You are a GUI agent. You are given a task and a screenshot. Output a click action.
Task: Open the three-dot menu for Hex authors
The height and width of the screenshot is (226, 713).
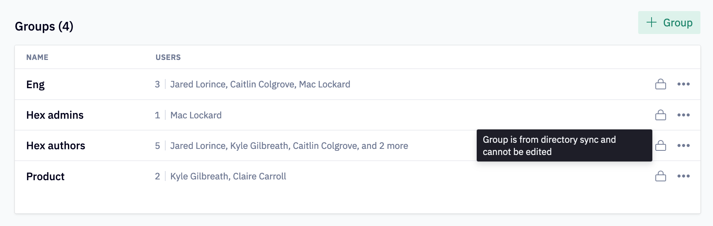click(683, 145)
